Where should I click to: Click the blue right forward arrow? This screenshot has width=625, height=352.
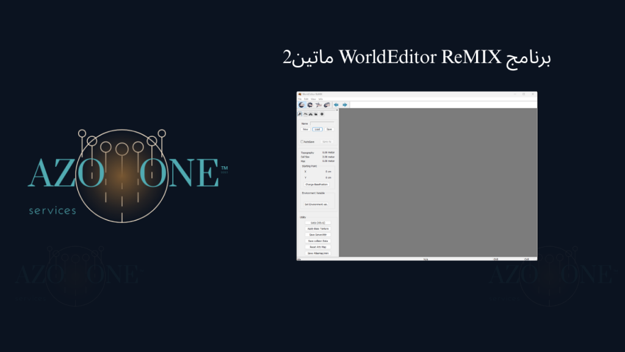coord(345,105)
